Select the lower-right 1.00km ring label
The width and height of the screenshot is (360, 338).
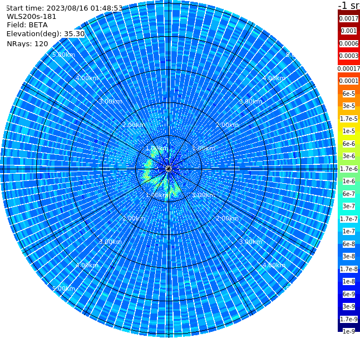coord(204,195)
